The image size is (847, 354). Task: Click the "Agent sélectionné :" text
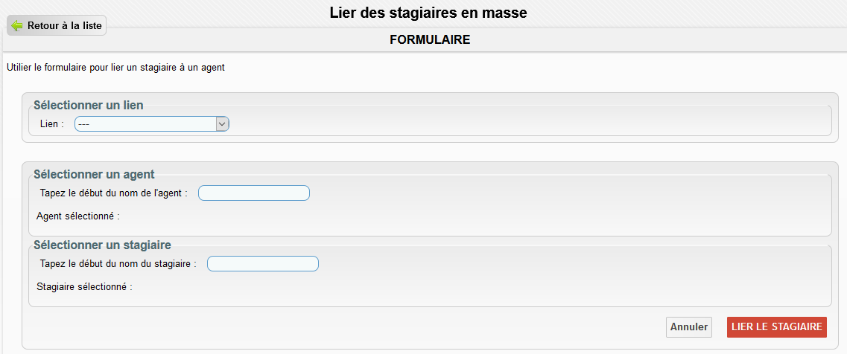click(78, 217)
